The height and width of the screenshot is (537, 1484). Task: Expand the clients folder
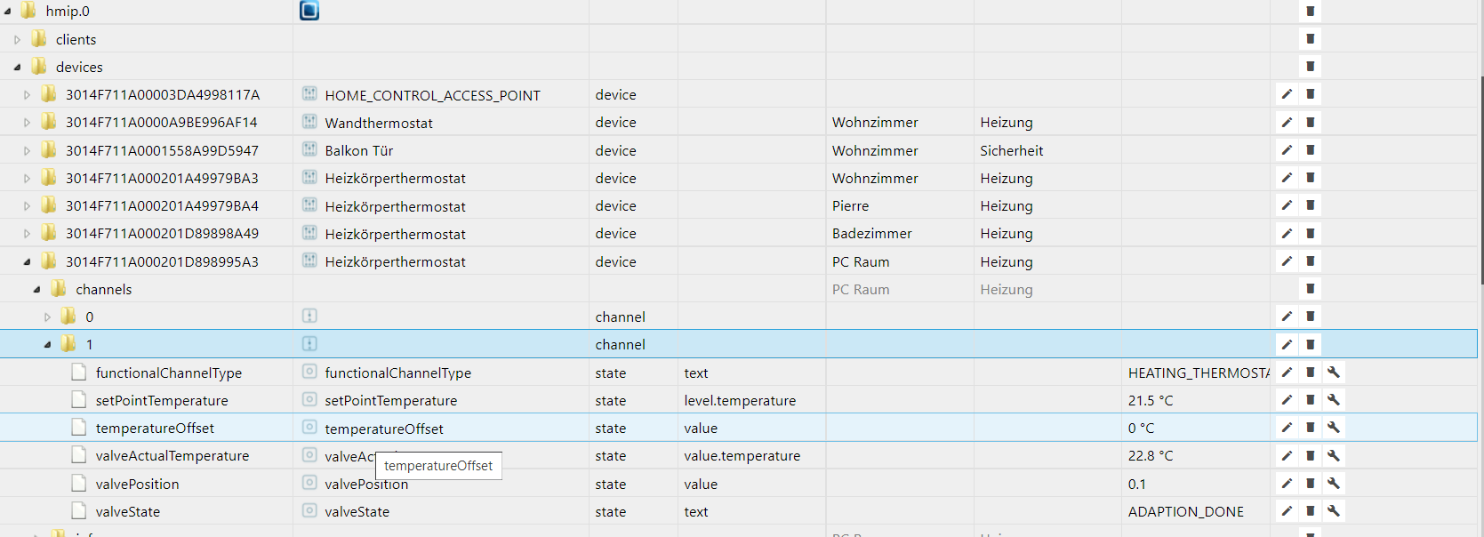17,40
